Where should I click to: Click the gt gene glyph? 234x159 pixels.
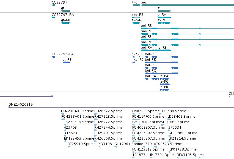pyautogui.click(x=65, y=11)
